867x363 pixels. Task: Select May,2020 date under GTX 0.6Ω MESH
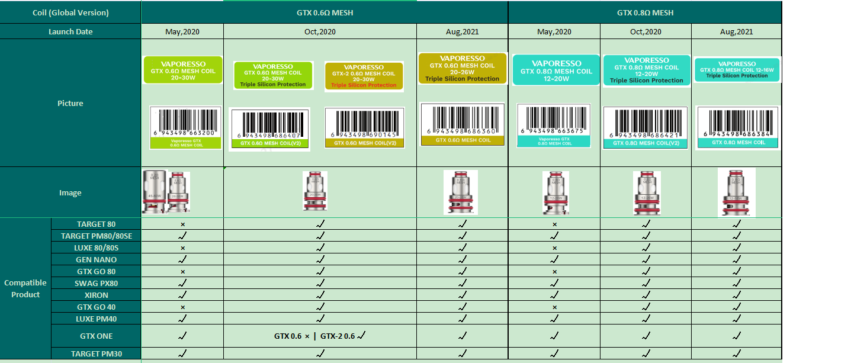coord(182,31)
